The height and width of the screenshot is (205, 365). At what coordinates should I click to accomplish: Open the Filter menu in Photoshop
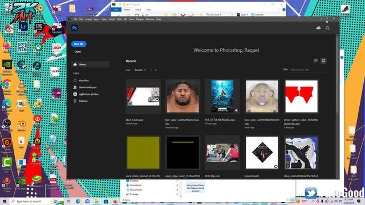pos(119,19)
